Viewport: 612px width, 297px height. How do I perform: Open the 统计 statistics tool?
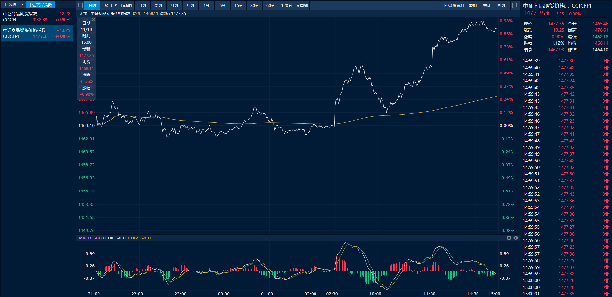[x=487, y=5]
